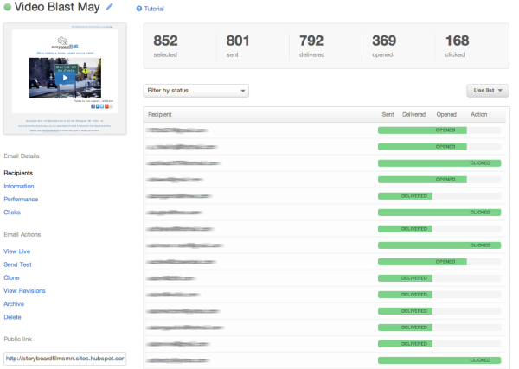Screen dimensions: 519x369
Task: Click the 369 opened stat
Action: (384, 46)
